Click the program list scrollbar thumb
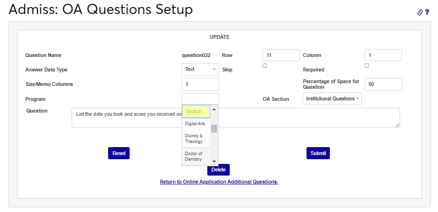This screenshot has height=212, width=438. click(x=214, y=129)
